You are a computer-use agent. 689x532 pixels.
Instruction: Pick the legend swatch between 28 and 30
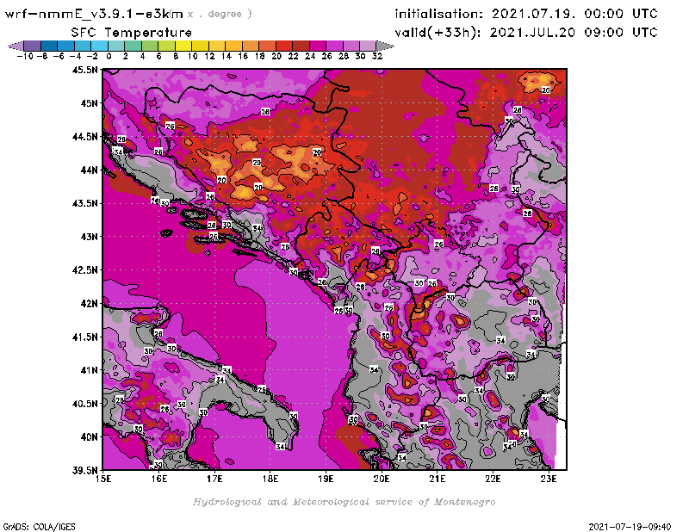(x=351, y=46)
